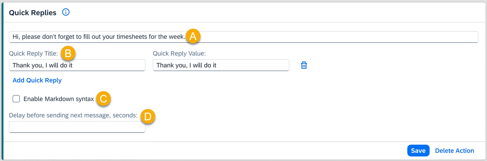Click into the Quick Reply Value input
The height and width of the screenshot is (161, 487).
pos(221,65)
